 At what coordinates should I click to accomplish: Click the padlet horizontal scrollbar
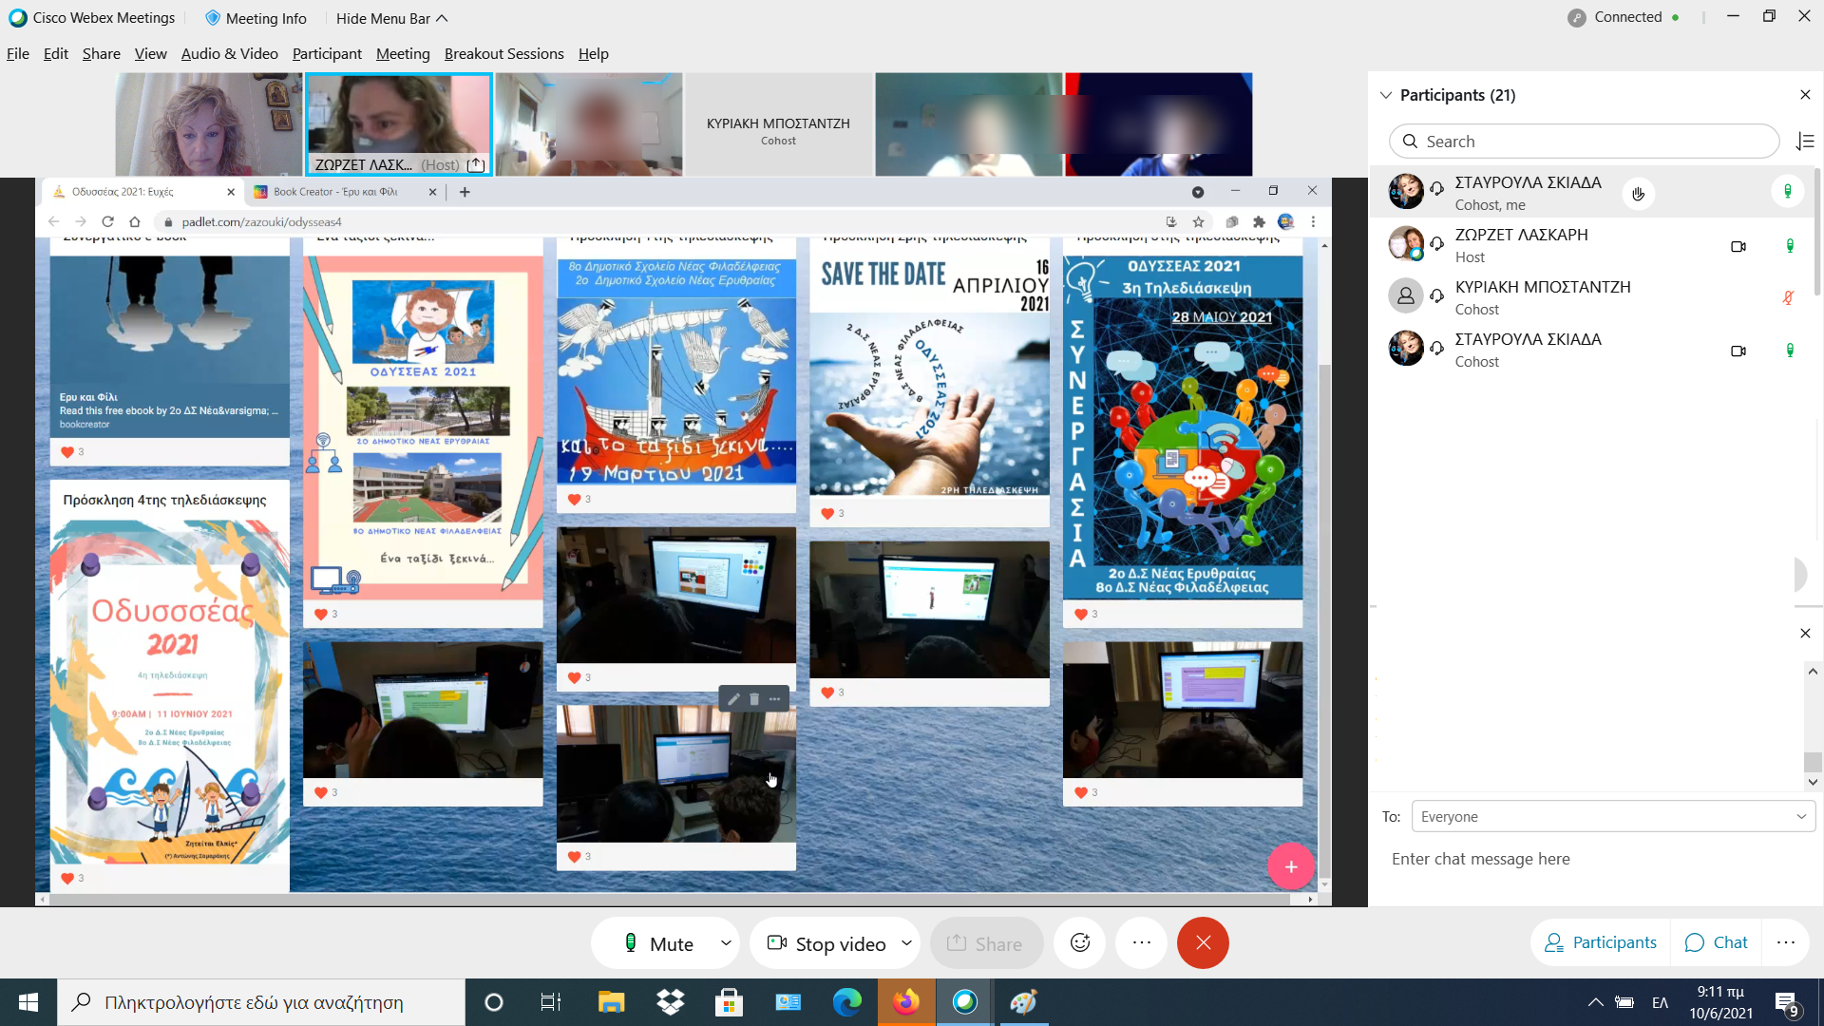tap(665, 899)
